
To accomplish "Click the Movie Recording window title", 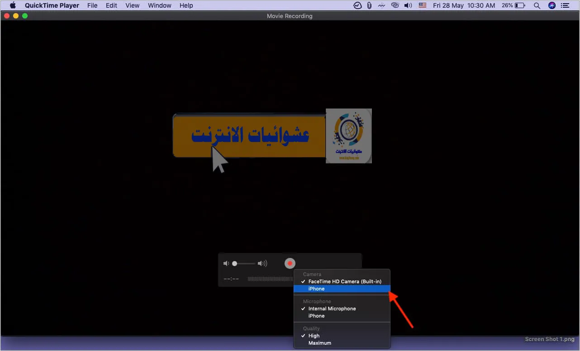I will coord(290,16).
